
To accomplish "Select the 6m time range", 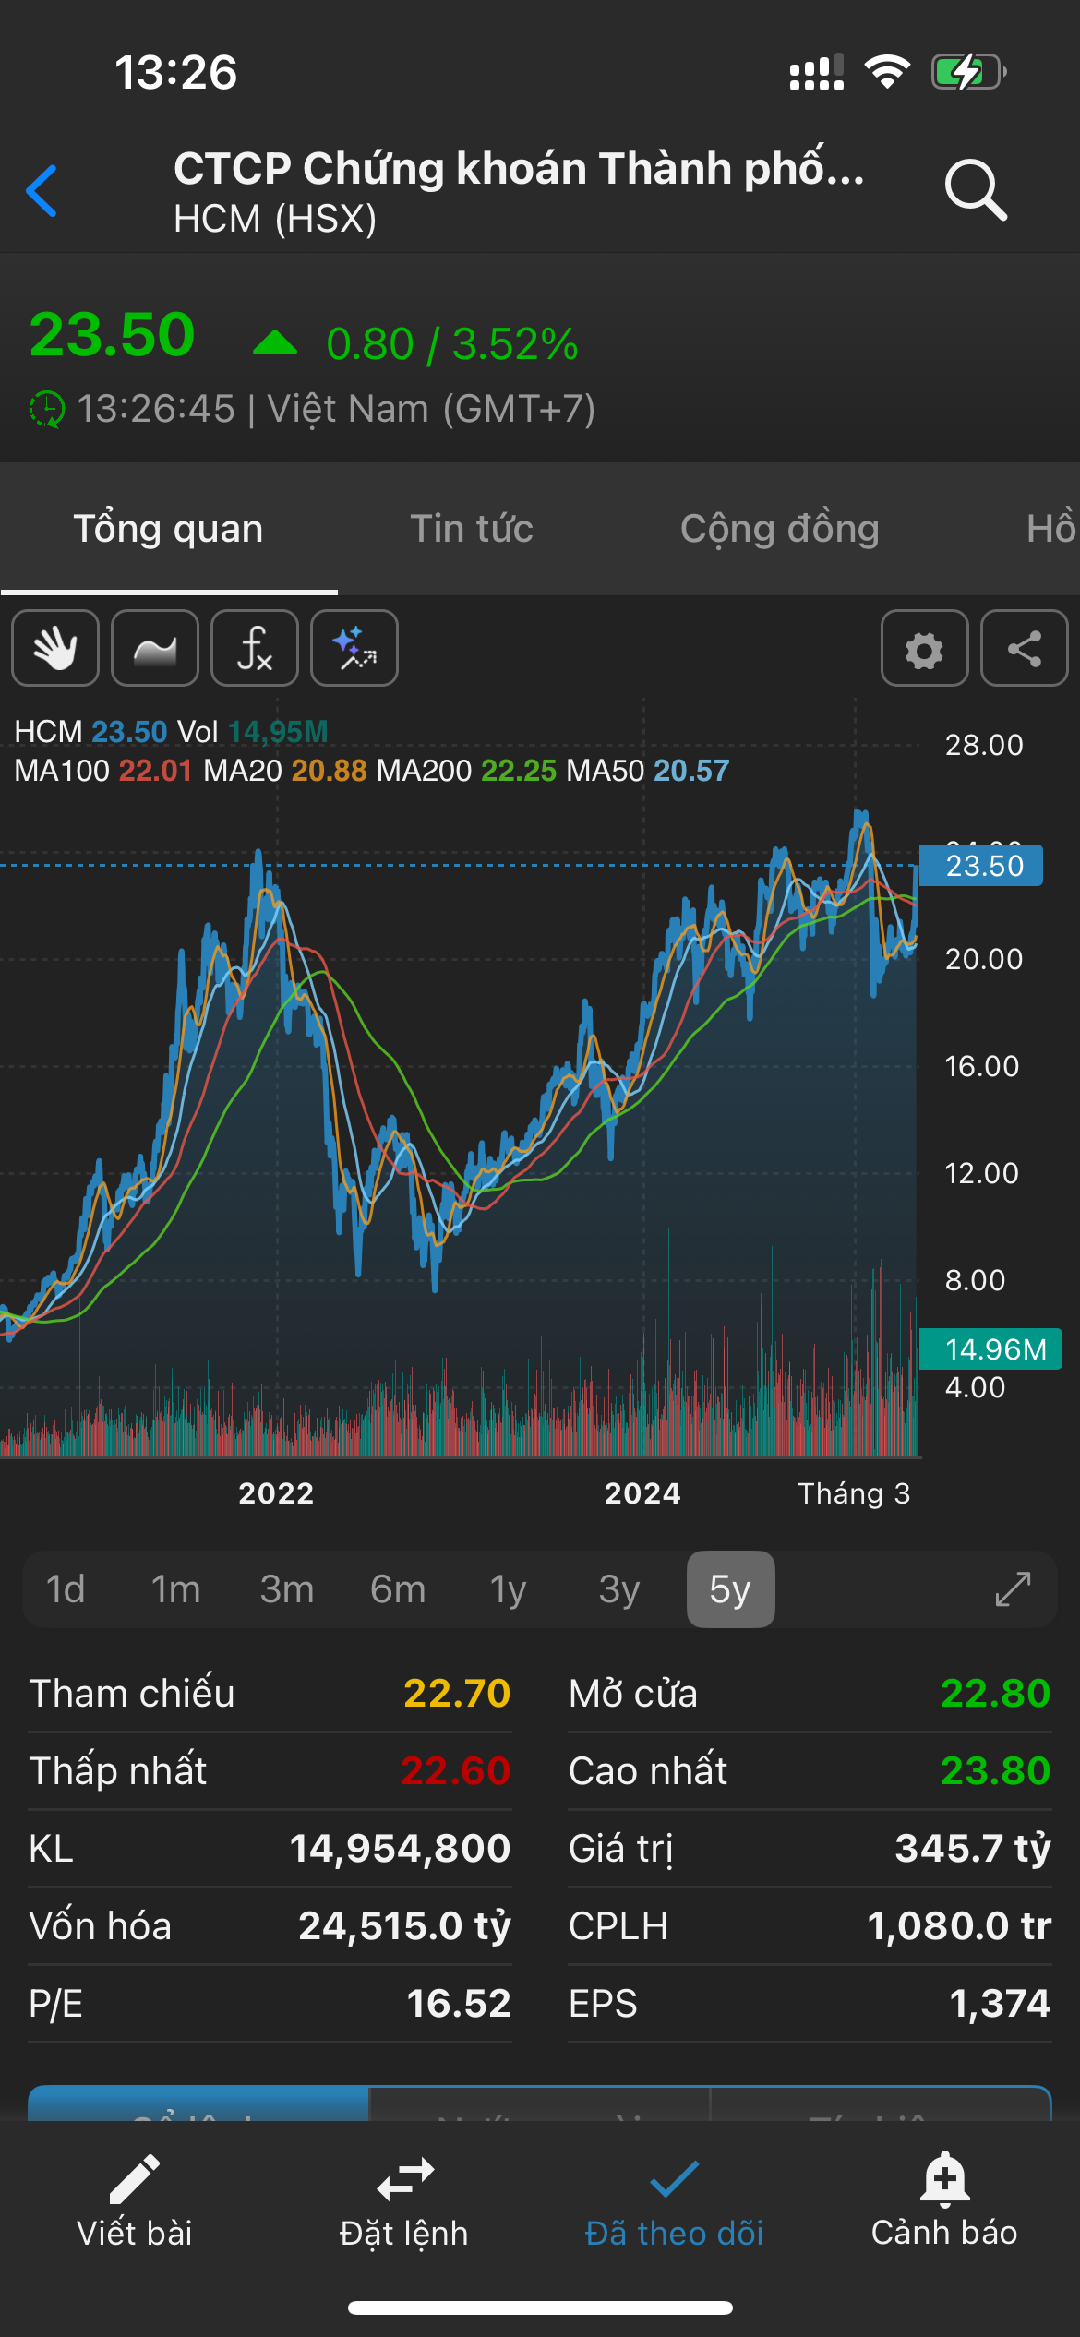I will click(x=398, y=1589).
